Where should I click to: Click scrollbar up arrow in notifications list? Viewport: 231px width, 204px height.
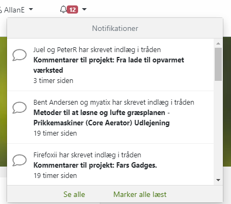(x=219, y=43)
